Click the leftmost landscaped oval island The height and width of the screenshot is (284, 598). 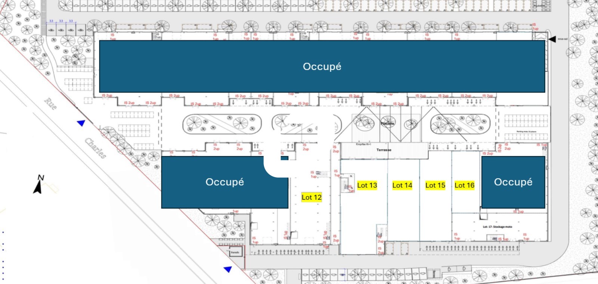click(x=222, y=124)
